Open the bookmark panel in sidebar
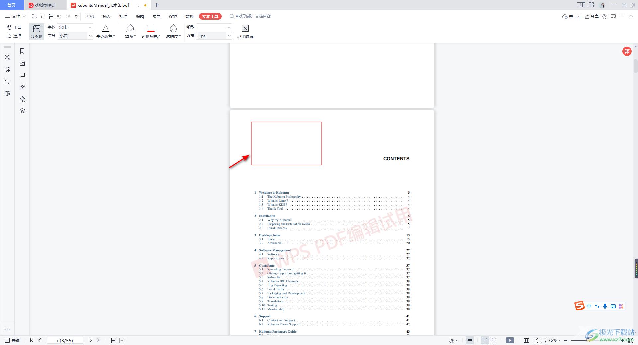638x345 pixels. click(x=22, y=51)
